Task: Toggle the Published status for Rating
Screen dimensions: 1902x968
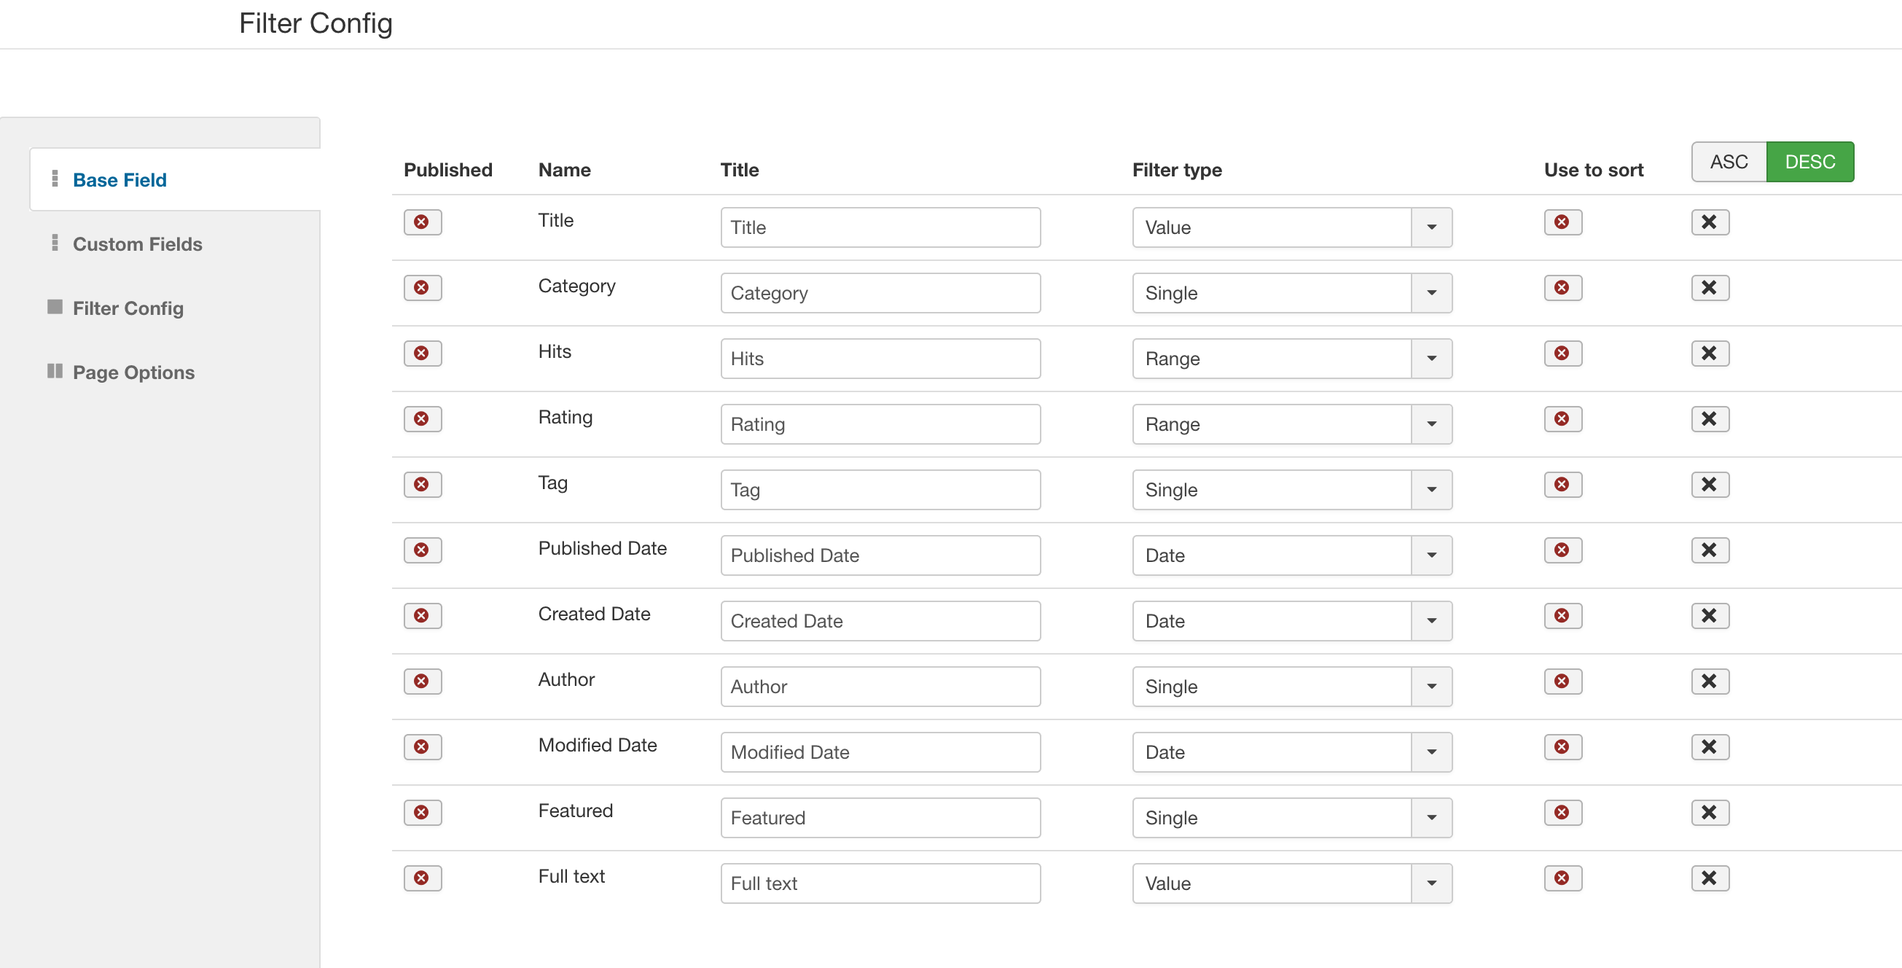Action: coord(423,419)
